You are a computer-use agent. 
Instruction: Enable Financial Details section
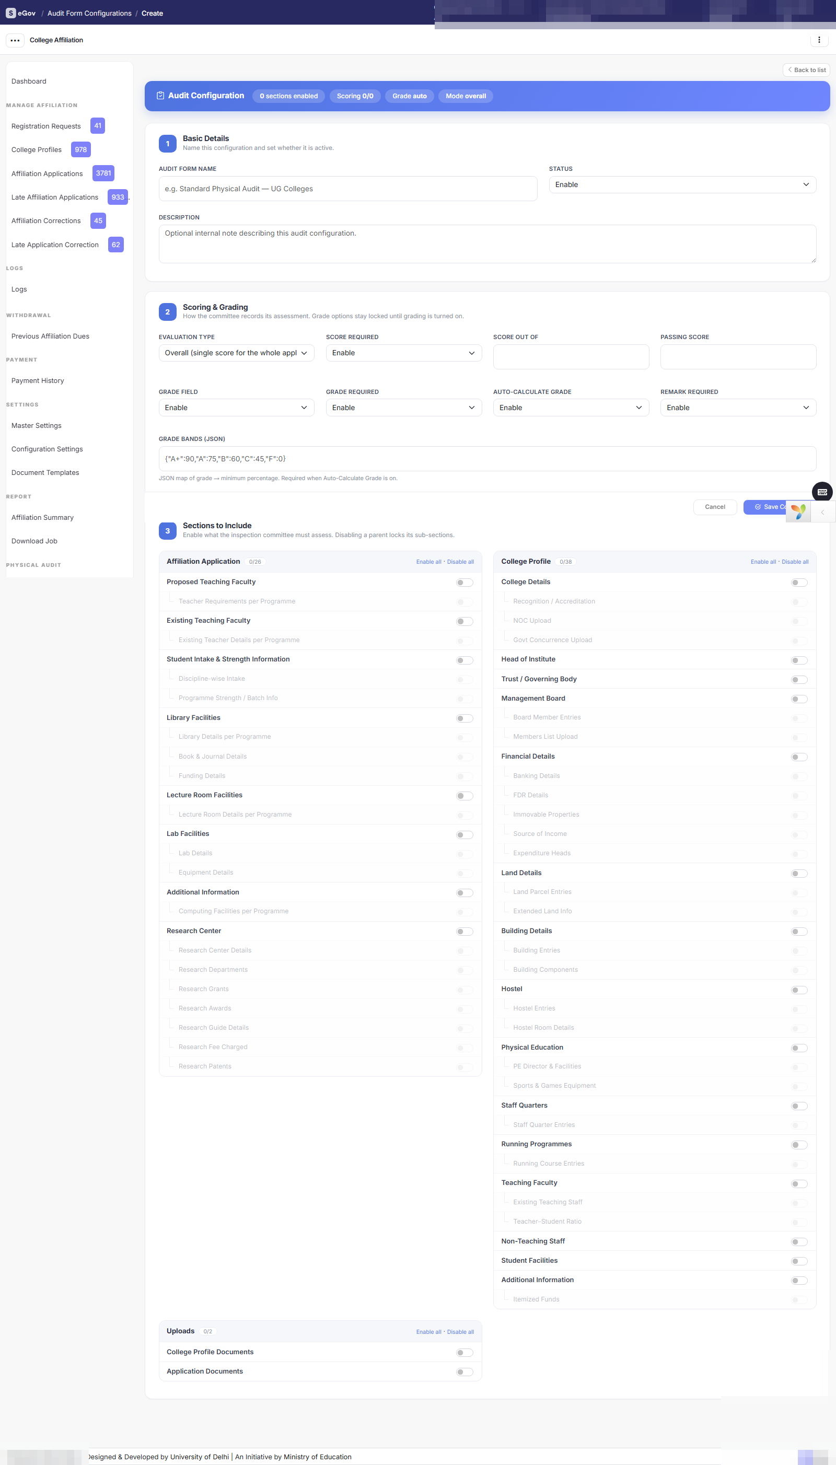799,757
